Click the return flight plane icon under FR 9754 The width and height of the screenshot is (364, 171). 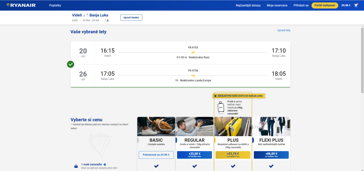tap(193, 76)
